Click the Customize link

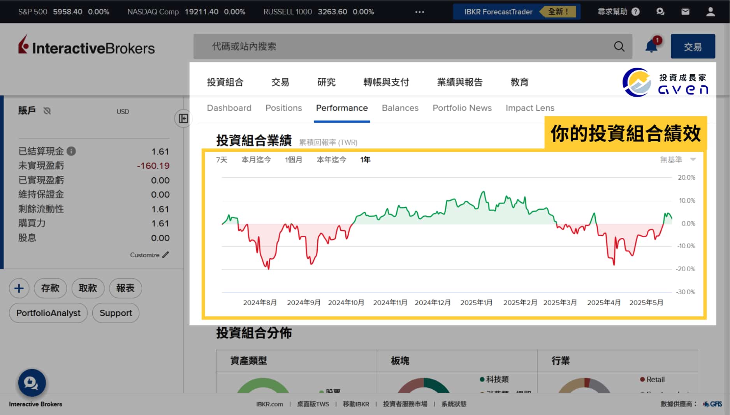tap(144, 255)
